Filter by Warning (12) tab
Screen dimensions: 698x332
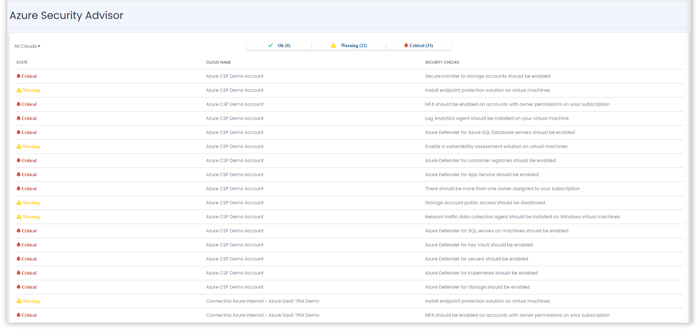349,45
